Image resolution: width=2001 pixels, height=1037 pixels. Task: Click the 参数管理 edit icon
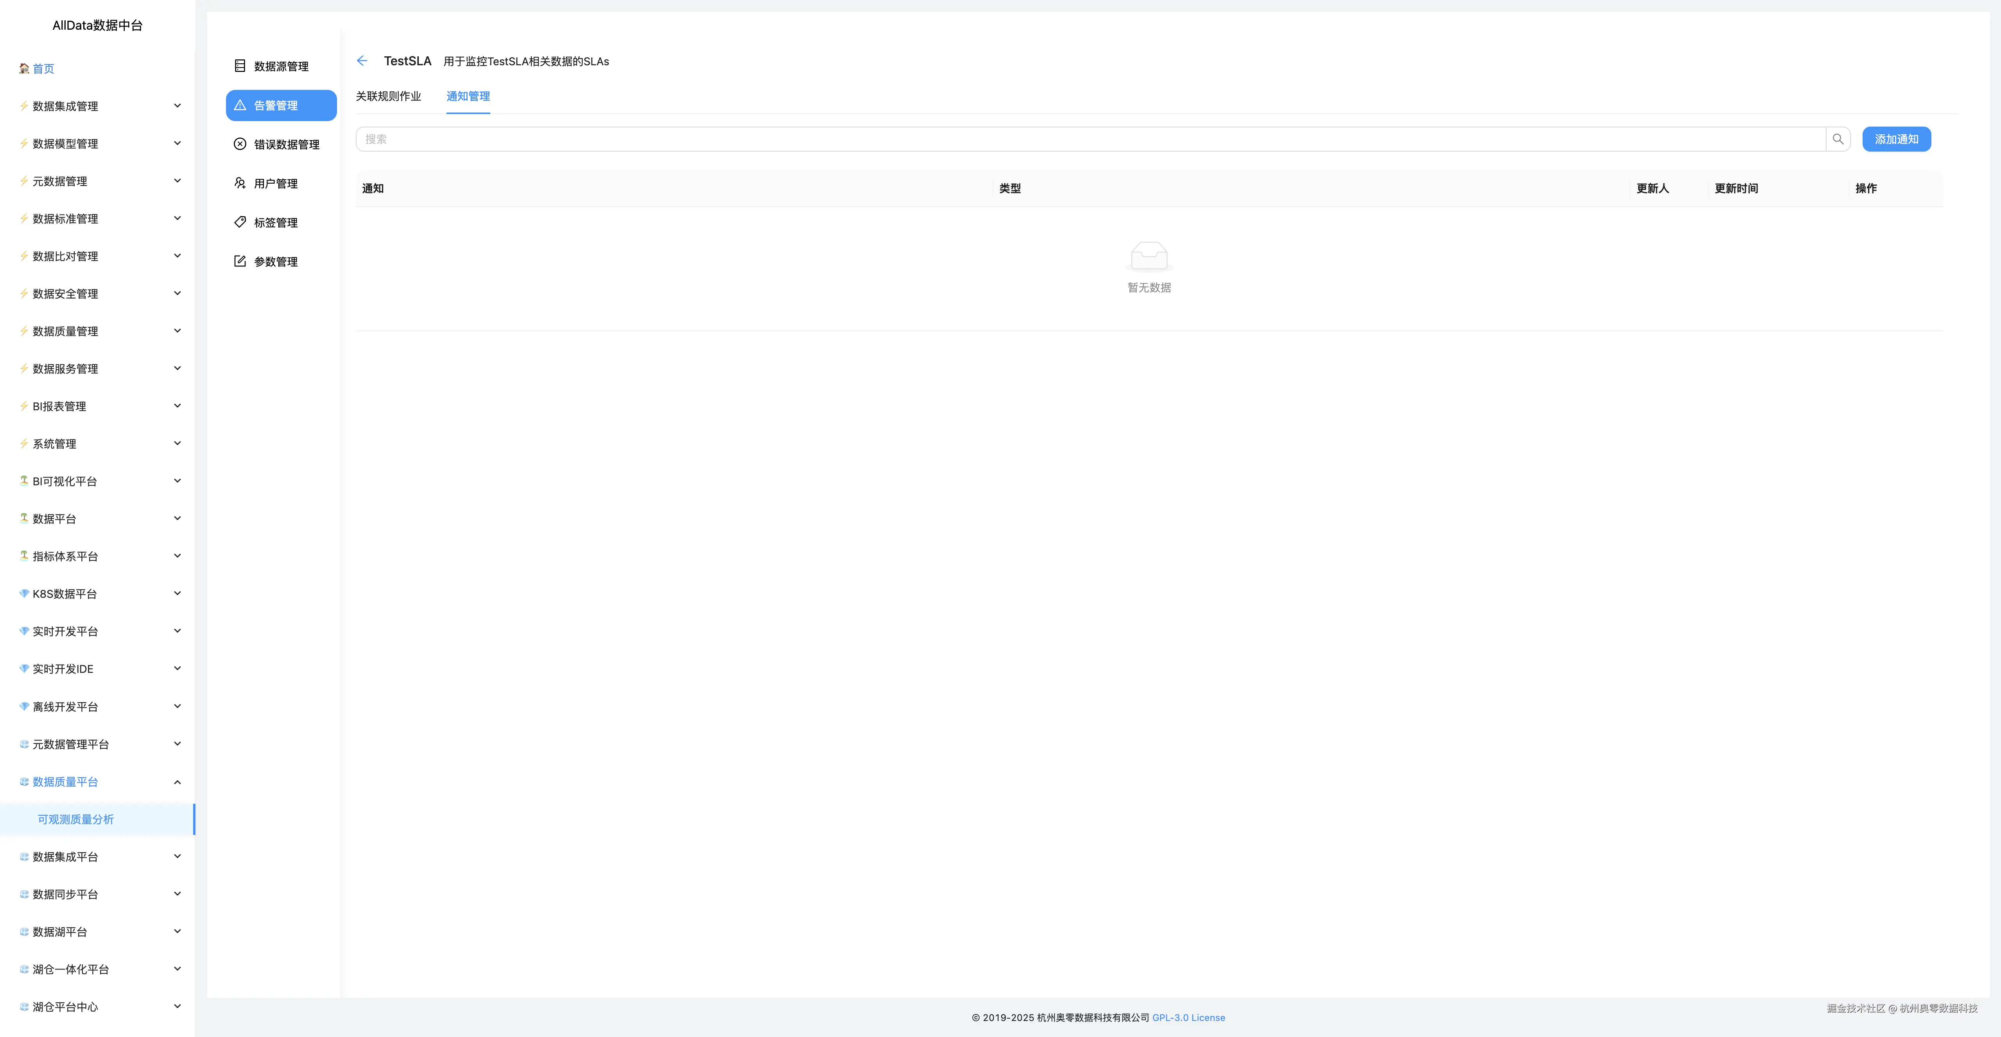tap(240, 261)
